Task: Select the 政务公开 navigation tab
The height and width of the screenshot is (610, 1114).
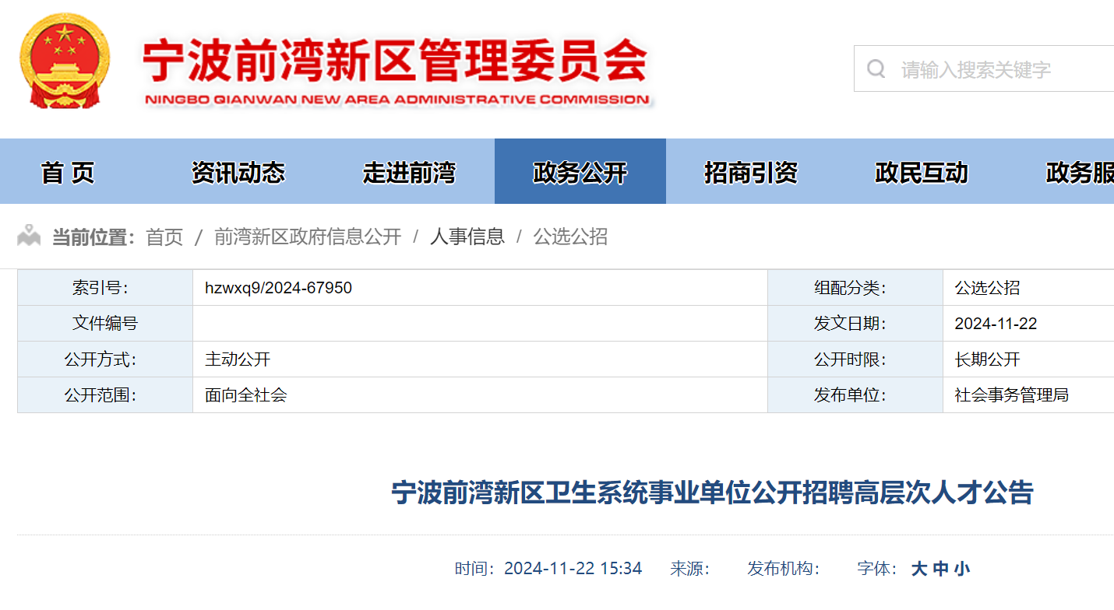Action: point(580,172)
